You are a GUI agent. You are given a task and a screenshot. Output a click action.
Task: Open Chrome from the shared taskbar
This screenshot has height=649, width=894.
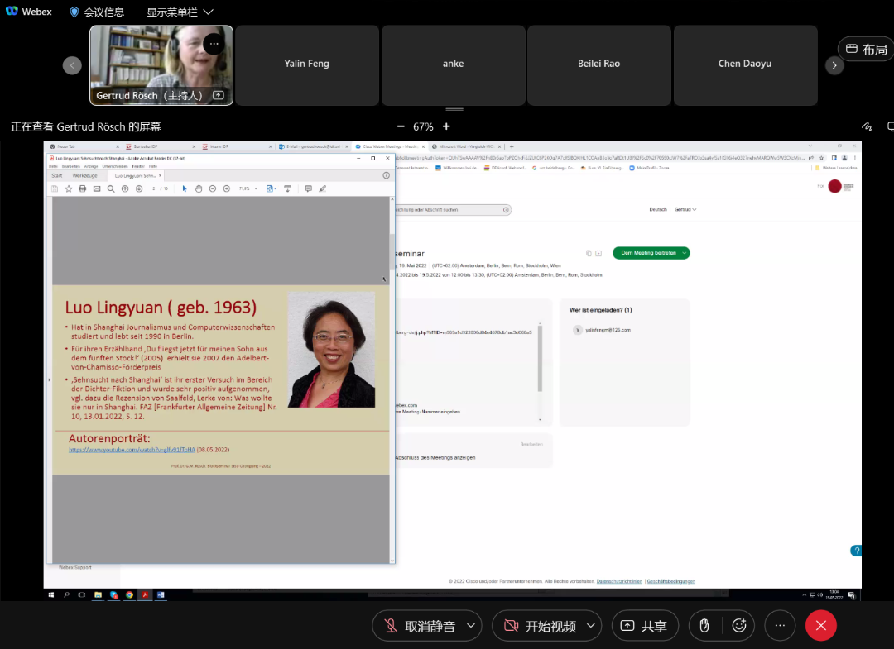click(x=129, y=595)
